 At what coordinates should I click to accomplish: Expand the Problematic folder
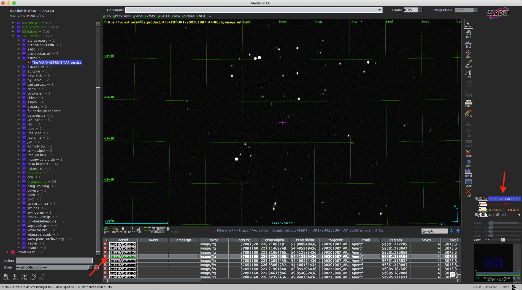click(7, 252)
